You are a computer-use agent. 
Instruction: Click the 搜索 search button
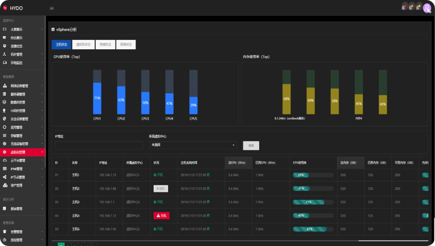coord(251,145)
